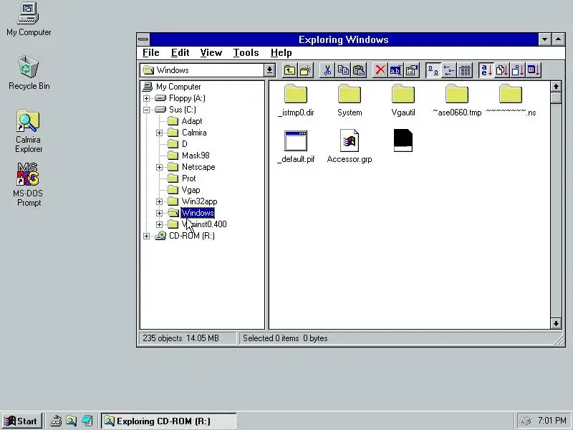Open the Help menu
573x430 pixels.
[x=281, y=52]
